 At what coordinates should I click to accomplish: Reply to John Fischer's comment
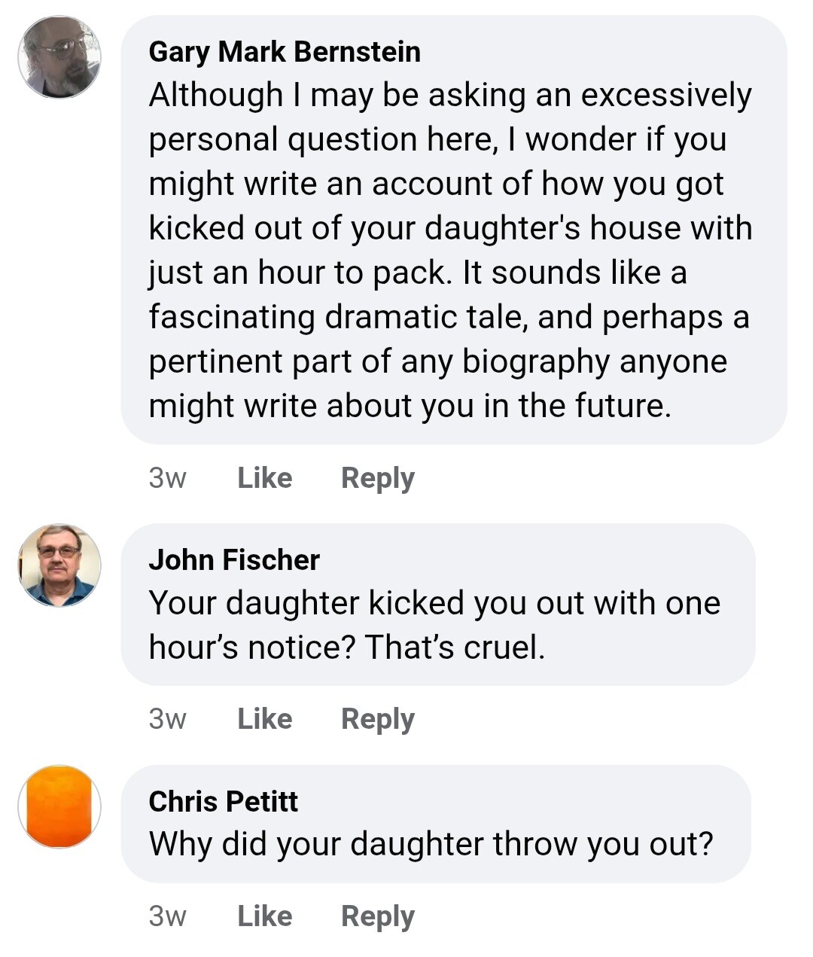[x=378, y=719]
